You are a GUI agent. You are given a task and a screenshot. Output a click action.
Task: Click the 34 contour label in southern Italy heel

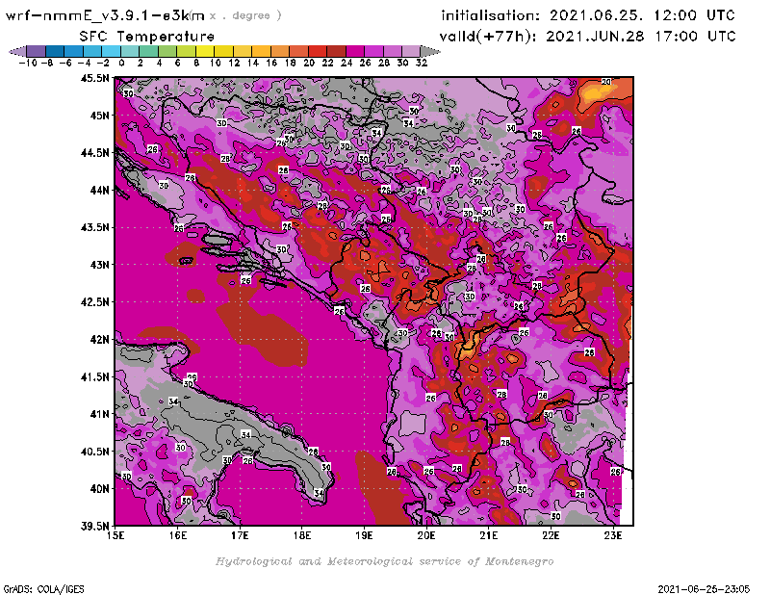tap(319, 493)
